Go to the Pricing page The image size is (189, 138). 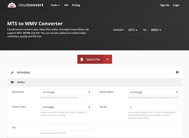(76, 5)
